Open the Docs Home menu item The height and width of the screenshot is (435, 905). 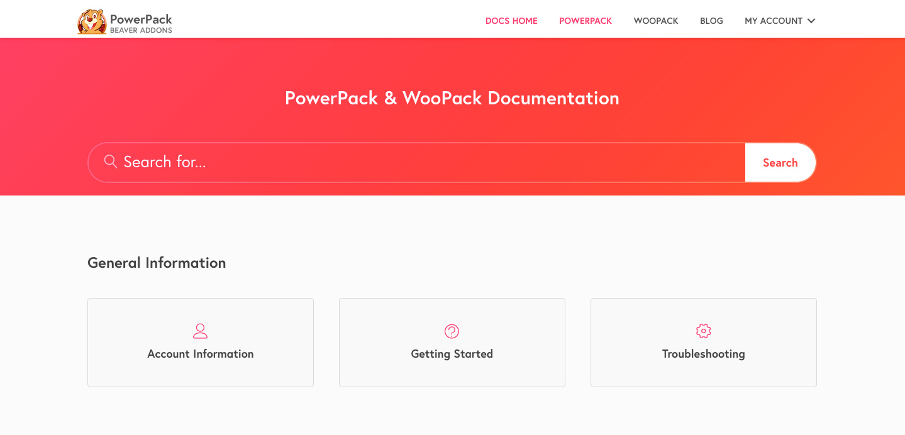pos(511,21)
